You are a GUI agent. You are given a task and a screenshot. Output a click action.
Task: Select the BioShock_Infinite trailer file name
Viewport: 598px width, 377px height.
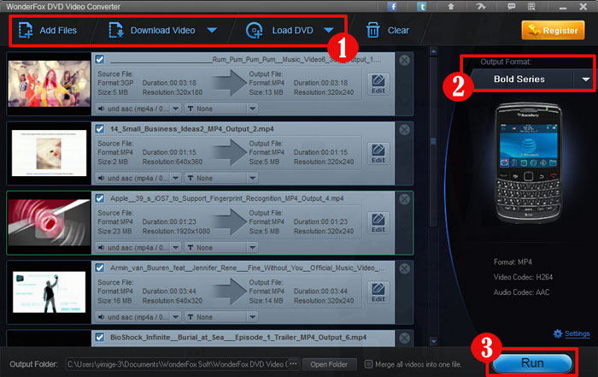238,338
